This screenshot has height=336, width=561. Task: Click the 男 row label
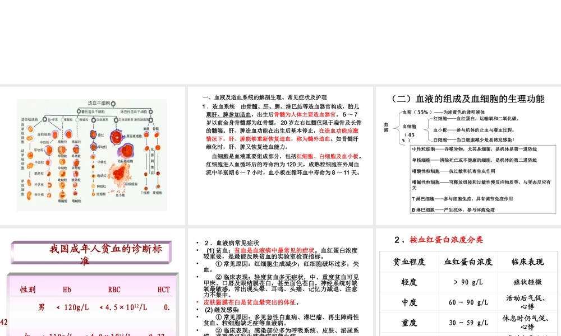(42, 307)
